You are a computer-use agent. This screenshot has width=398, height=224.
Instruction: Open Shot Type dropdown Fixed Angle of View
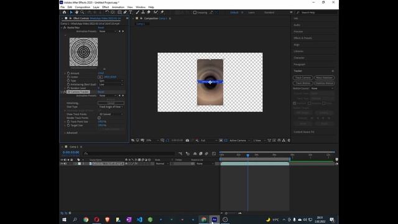(111, 106)
